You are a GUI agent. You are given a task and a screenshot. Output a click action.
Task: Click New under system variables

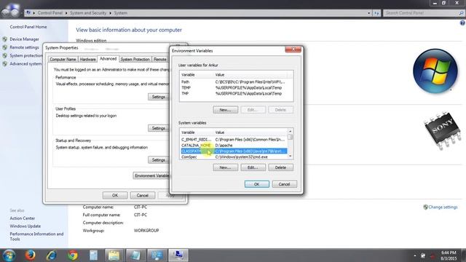(225, 167)
